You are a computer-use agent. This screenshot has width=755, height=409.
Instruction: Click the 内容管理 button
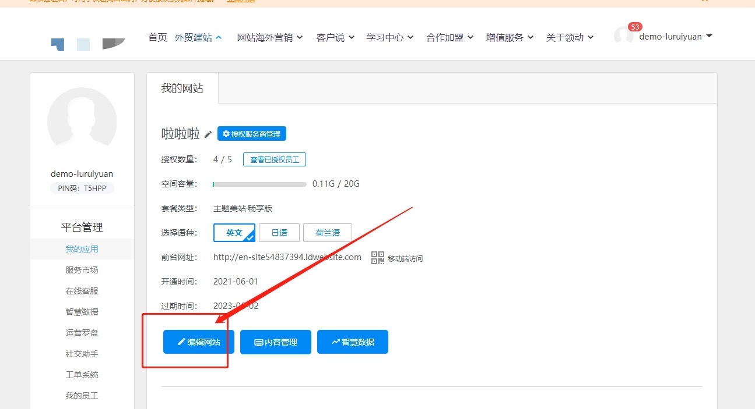[276, 342]
